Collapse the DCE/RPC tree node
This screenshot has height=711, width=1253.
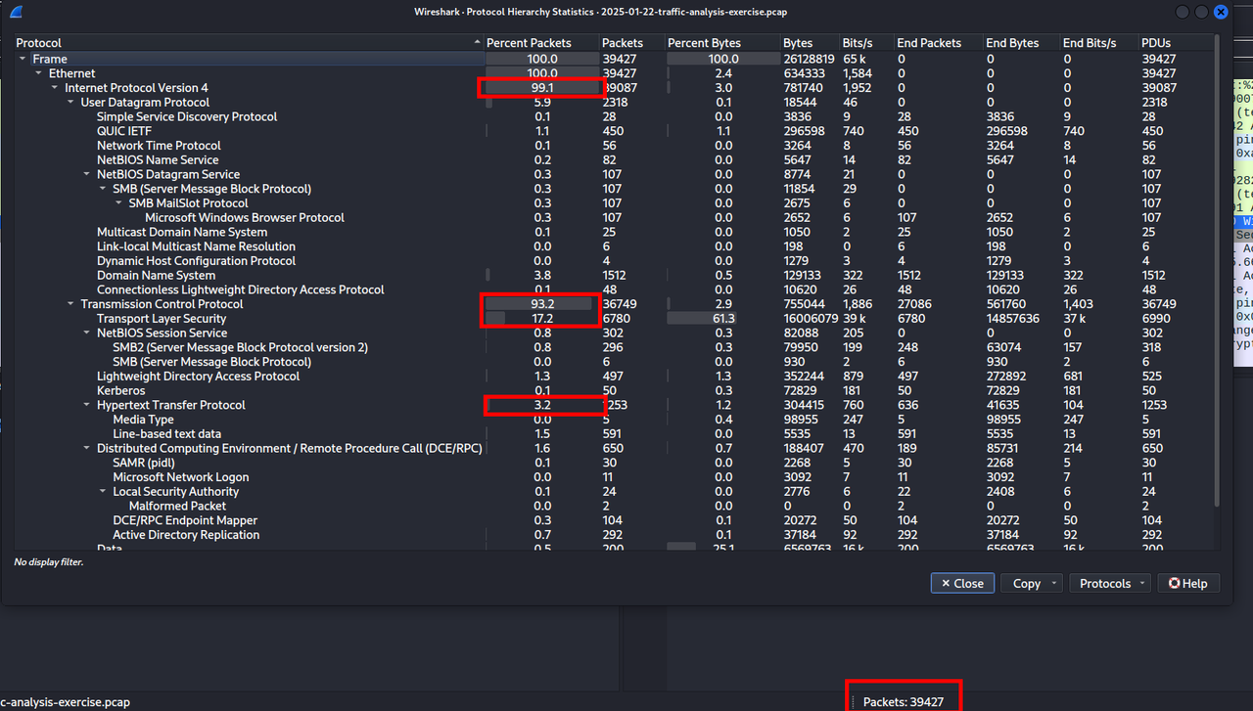pos(86,449)
